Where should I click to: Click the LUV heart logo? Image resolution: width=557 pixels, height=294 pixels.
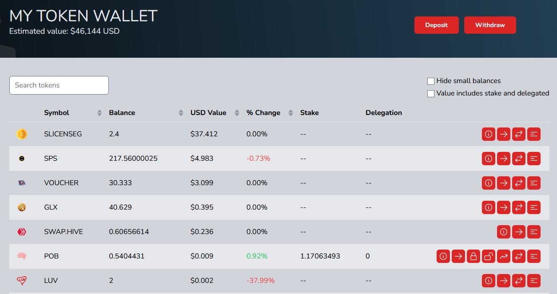(22, 281)
